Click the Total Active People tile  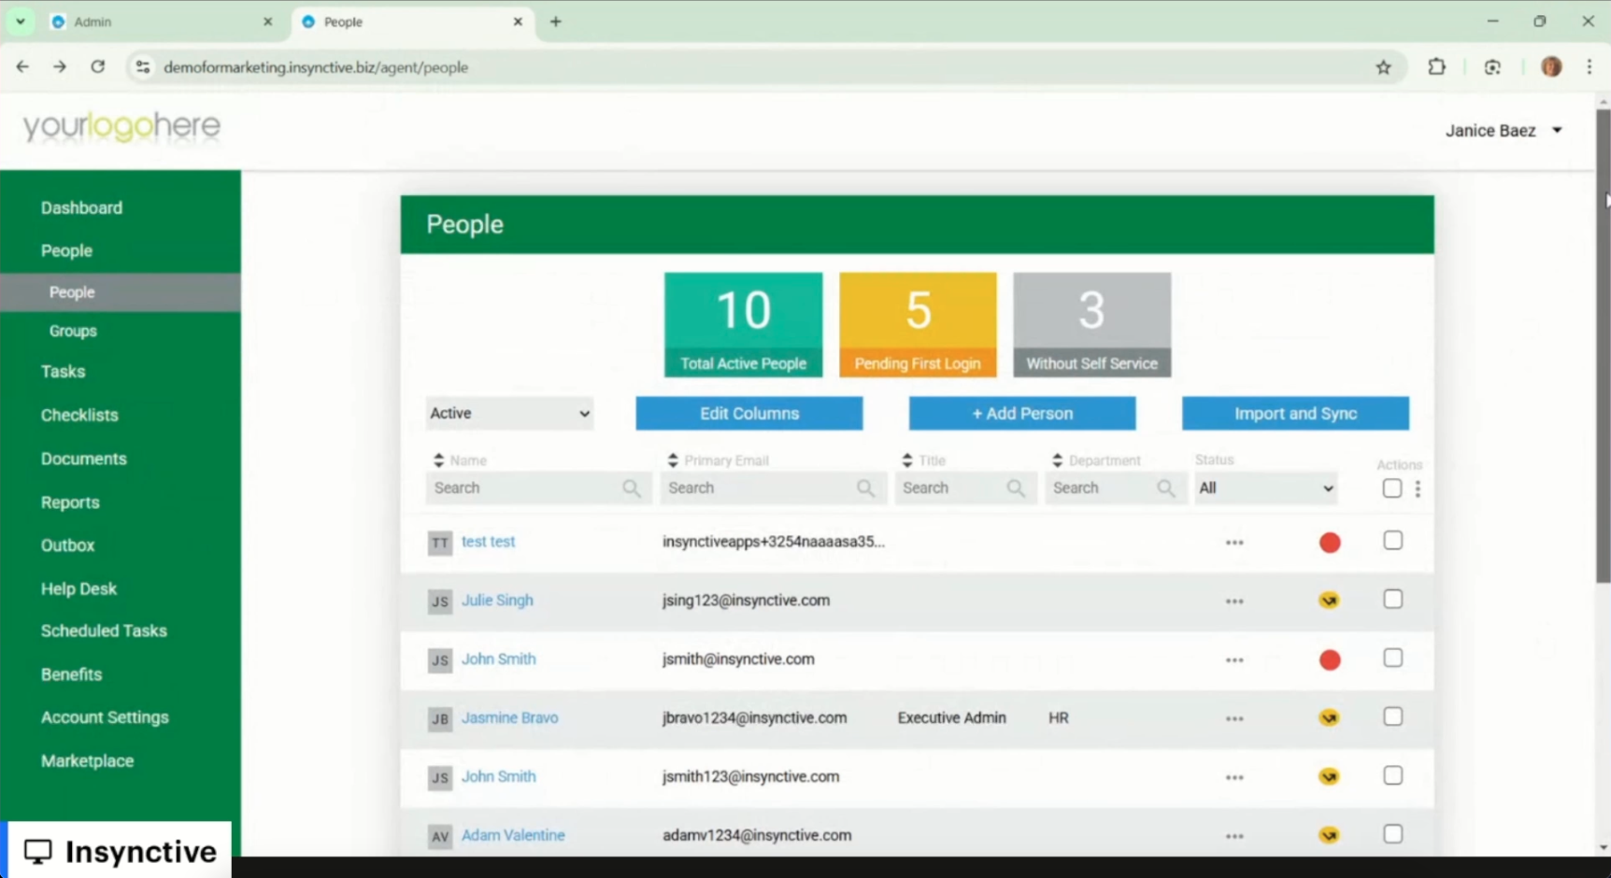point(743,325)
